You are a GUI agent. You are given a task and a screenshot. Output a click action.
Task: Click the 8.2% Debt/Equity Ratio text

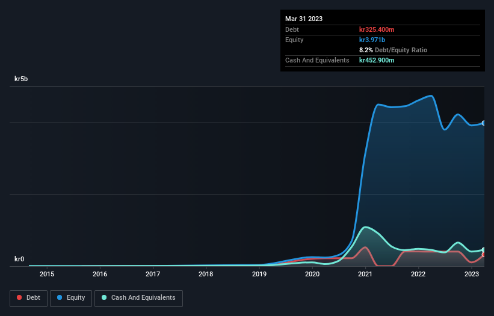(393, 50)
